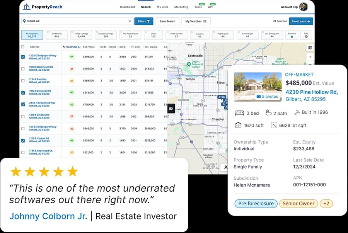The width and height of the screenshot is (348, 233).
Task: Click the Senior Owner tag
Action: (x=299, y=204)
